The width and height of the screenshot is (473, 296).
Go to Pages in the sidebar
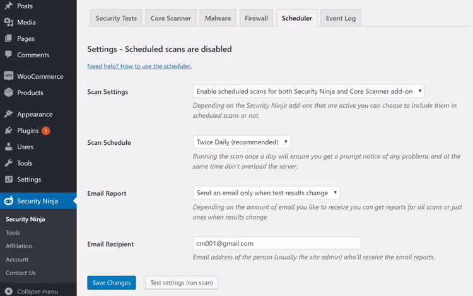(x=26, y=38)
